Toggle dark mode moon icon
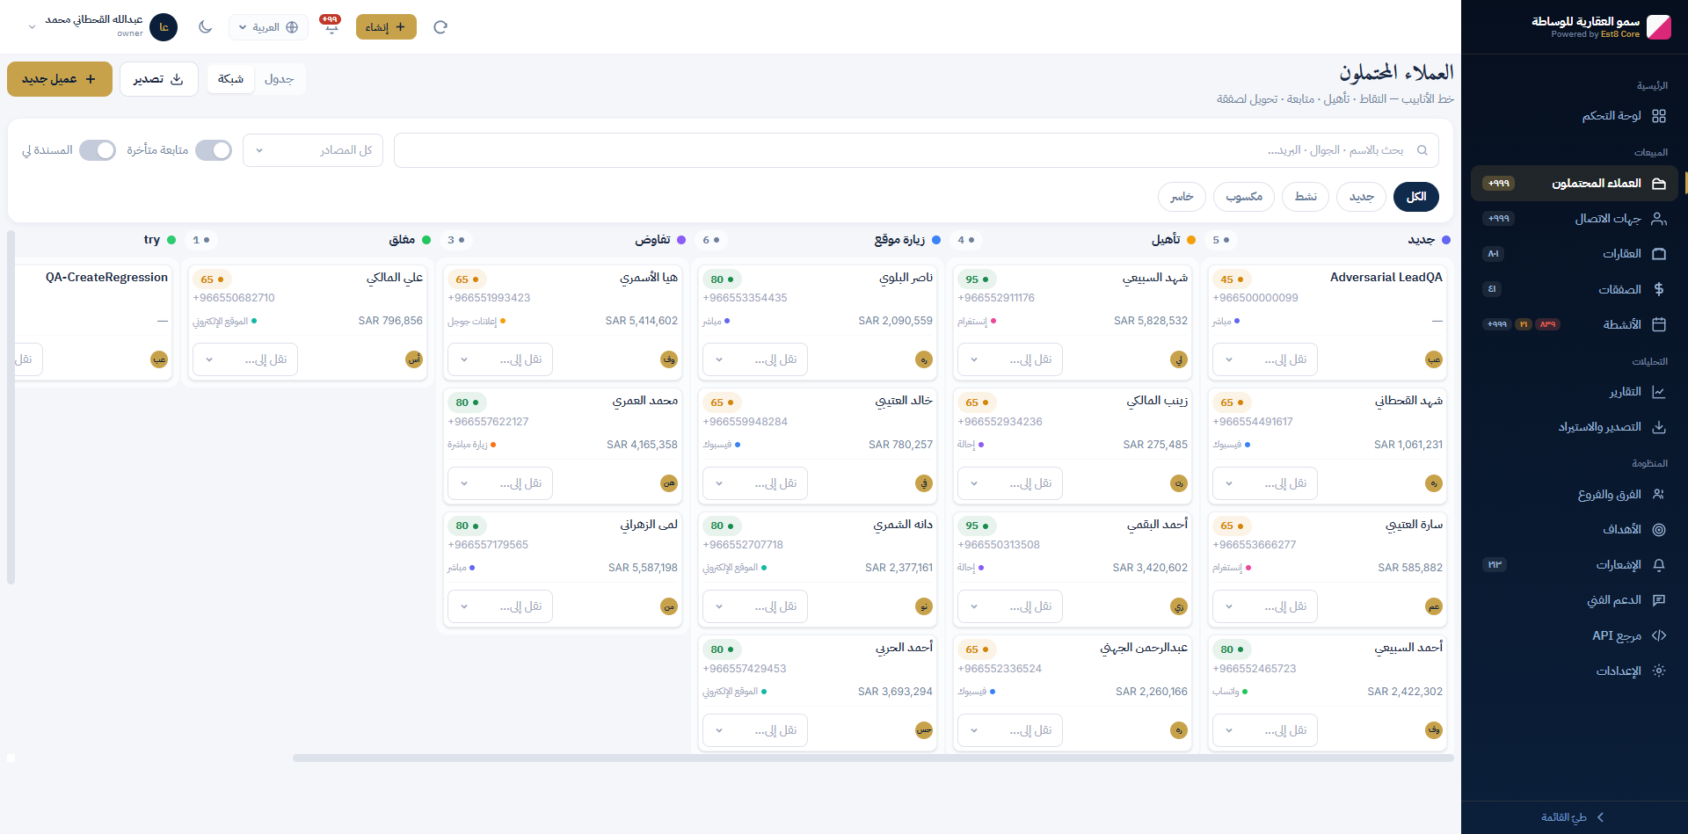 (206, 27)
